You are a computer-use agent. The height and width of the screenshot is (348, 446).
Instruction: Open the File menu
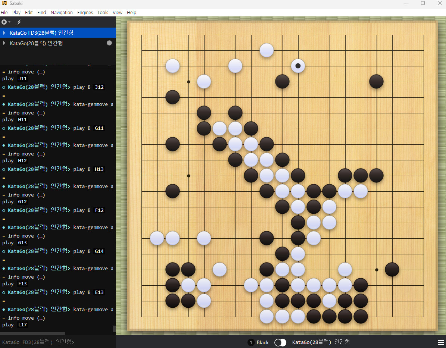4,13
